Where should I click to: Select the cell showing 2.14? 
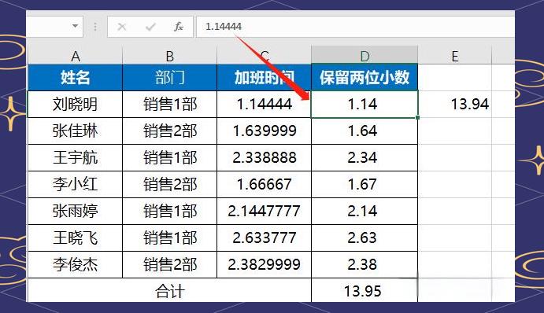tap(365, 211)
